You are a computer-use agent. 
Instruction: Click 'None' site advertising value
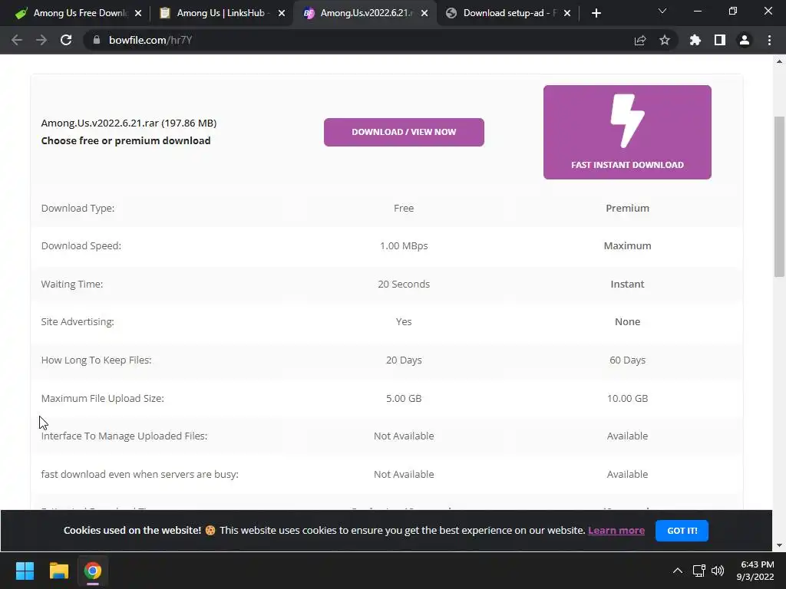(x=627, y=321)
